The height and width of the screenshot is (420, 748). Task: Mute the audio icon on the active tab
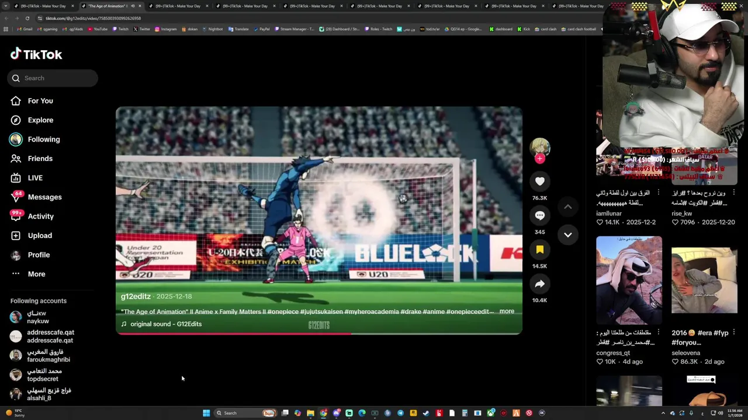[133, 6]
